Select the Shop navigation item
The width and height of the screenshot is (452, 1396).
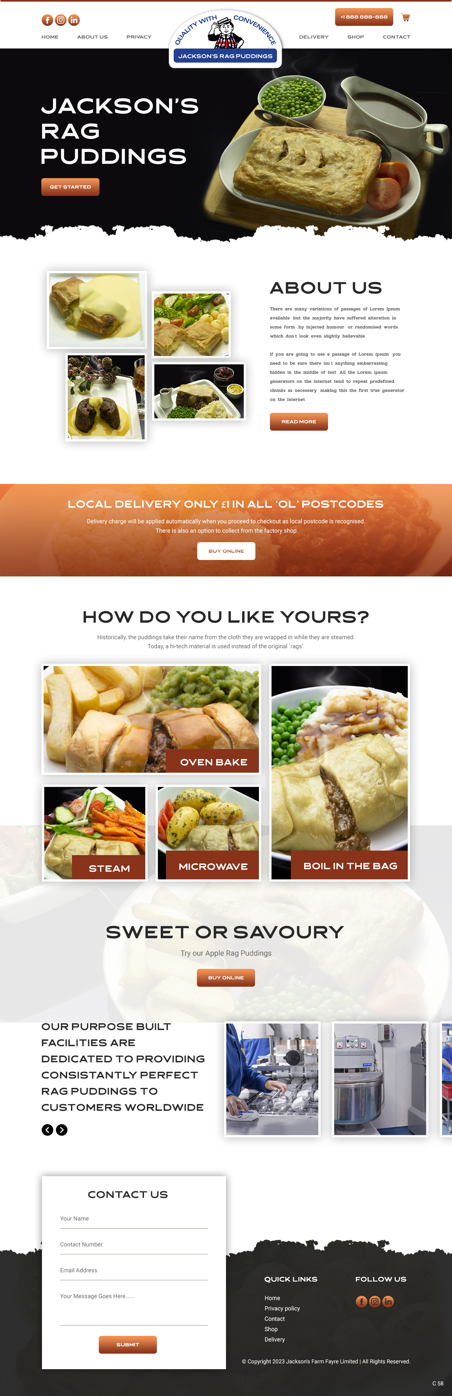coord(356,37)
